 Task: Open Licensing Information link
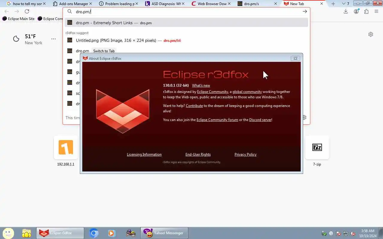pos(144,154)
